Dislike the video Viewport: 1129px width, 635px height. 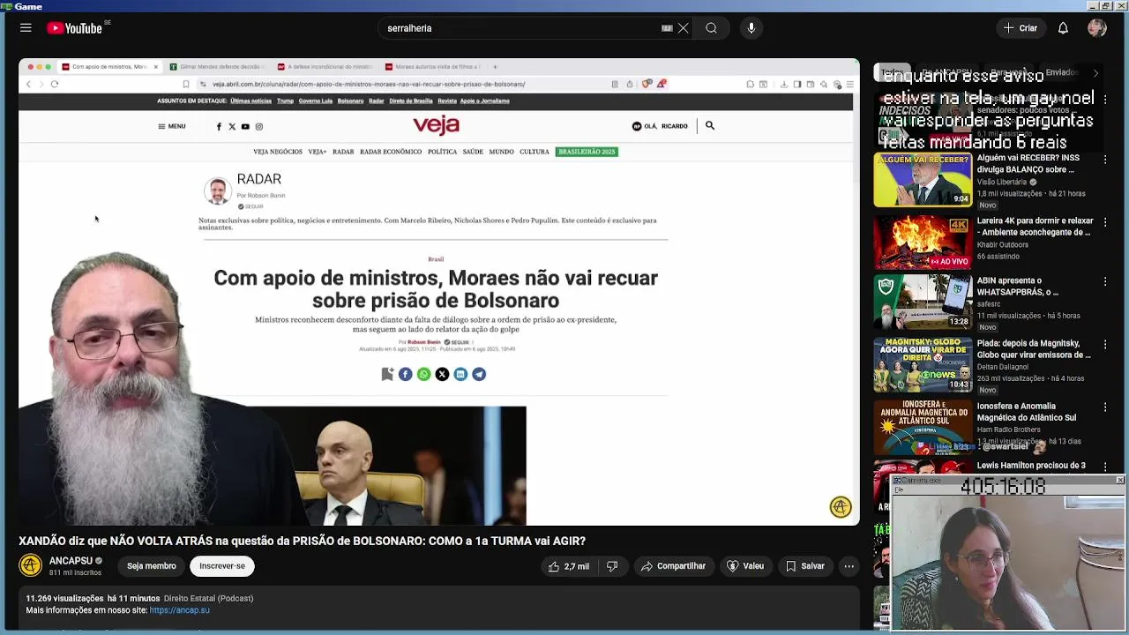(612, 566)
